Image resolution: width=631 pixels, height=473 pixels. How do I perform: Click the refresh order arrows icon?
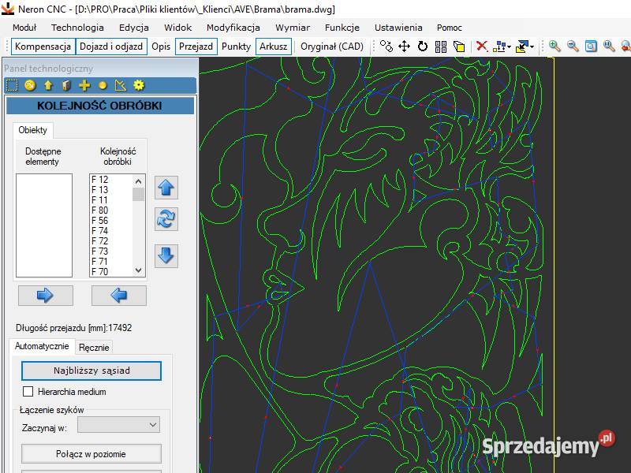click(x=166, y=219)
